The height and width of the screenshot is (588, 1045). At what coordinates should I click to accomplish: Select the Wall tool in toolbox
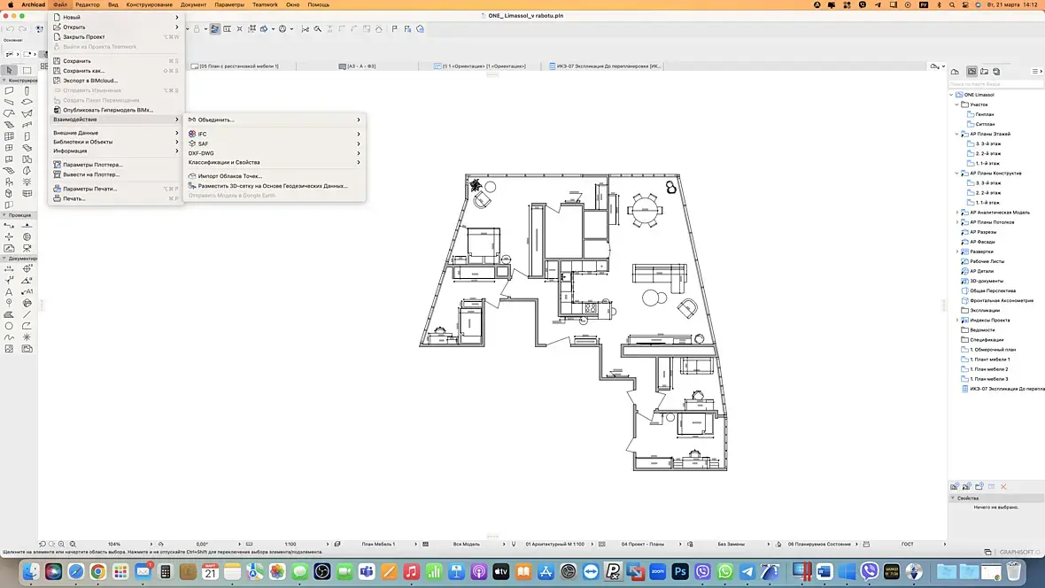click(x=10, y=90)
